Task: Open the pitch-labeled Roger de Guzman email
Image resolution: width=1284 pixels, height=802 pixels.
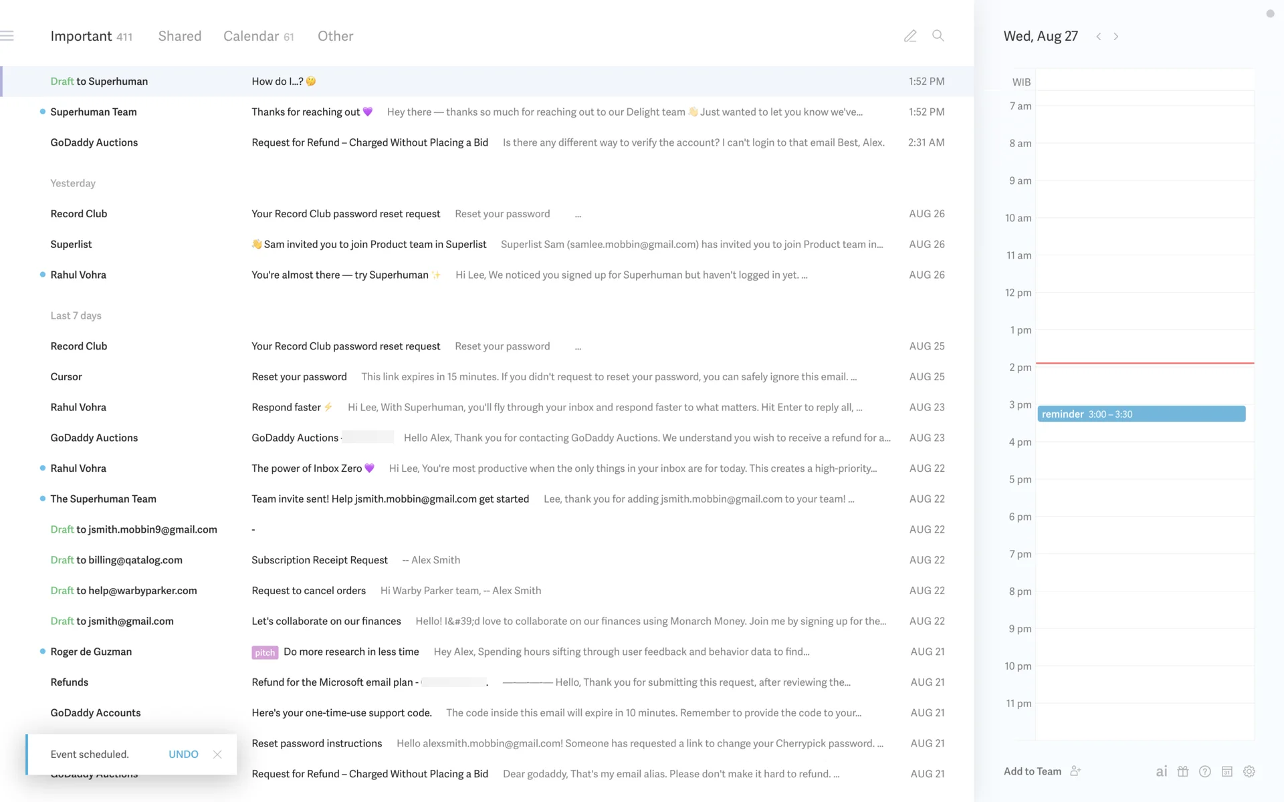Action: tap(351, 652)
